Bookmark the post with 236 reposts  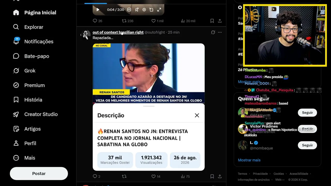(x=212, y=21)
